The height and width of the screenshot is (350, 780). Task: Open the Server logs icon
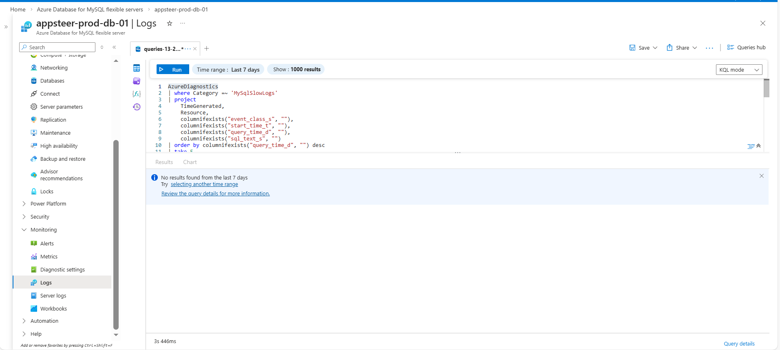(x=34, y=295)
